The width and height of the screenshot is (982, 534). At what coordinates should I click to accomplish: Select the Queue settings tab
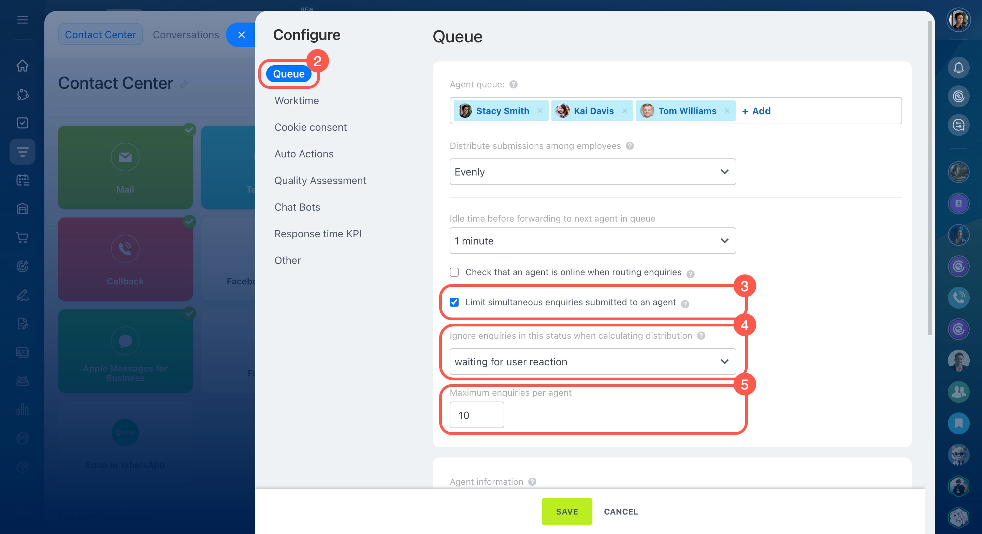click(x=289, y=74)
